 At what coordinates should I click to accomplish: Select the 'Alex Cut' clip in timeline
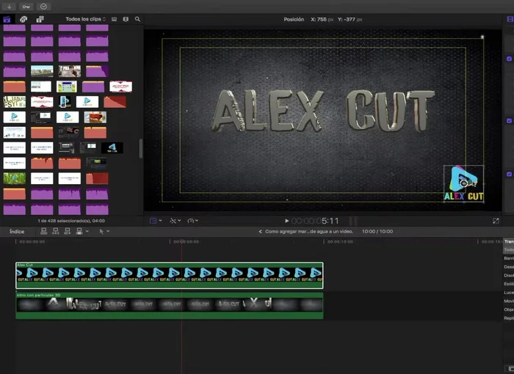(x=169, y=276)
